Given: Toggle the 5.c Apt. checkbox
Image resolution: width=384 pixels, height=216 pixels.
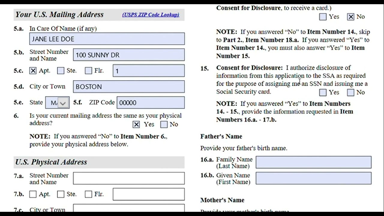Looking at the screenshot, I should (33, 71).
